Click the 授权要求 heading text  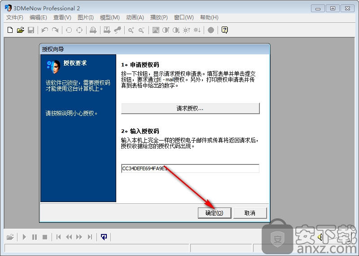75,63
